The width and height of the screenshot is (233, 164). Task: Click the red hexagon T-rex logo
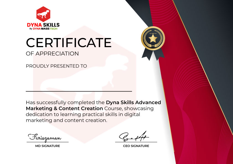point(43,14)
